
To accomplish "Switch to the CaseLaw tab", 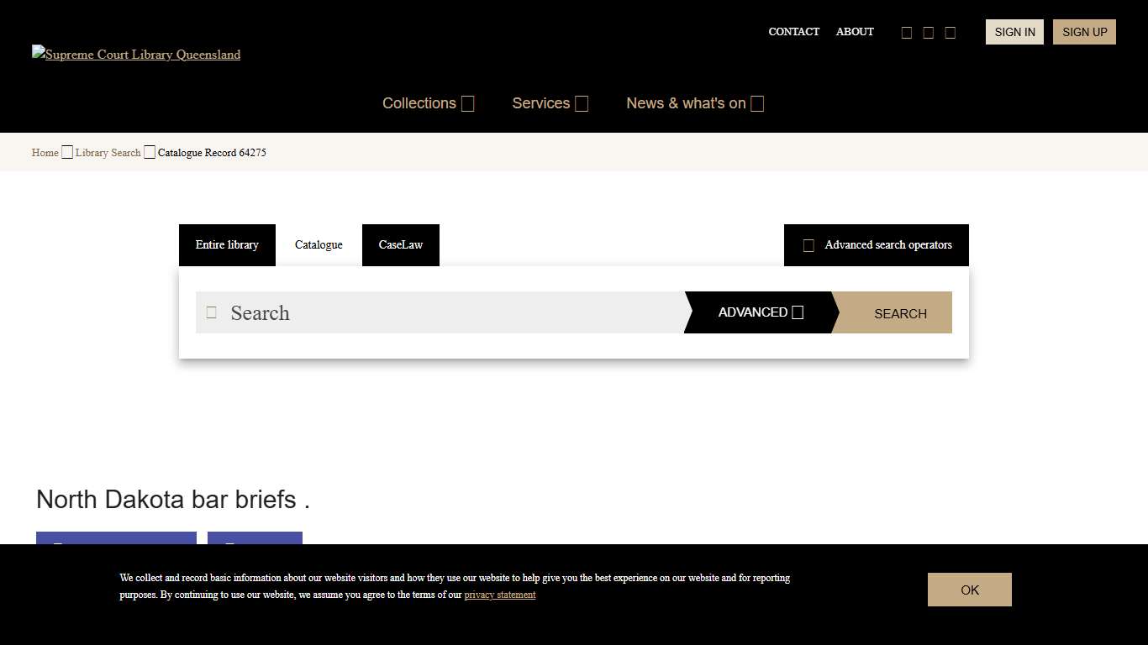I will (401, 244).
